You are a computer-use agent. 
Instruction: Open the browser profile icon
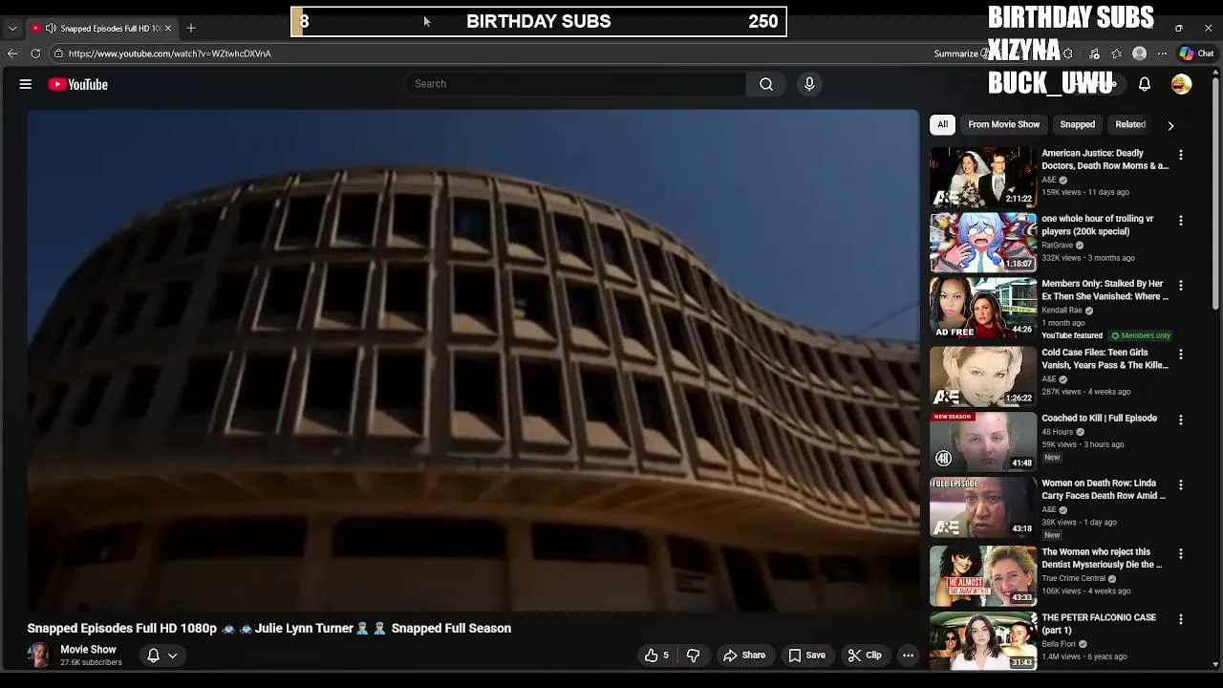[x=1139, y=54]
